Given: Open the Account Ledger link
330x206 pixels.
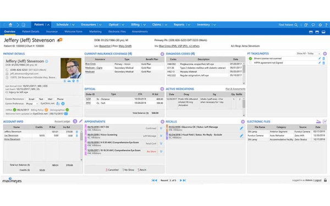Looking at the screenshot, I should 62,121.
